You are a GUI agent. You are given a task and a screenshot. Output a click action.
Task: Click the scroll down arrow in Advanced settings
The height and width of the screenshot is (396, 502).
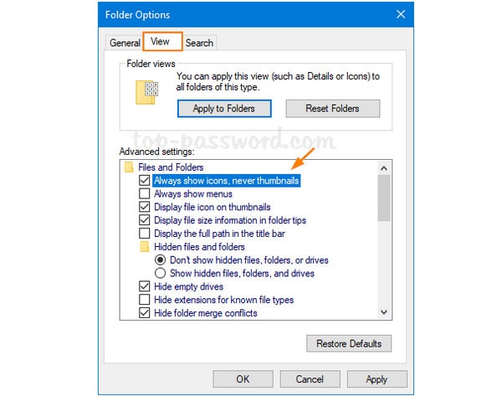coord(384,311)
